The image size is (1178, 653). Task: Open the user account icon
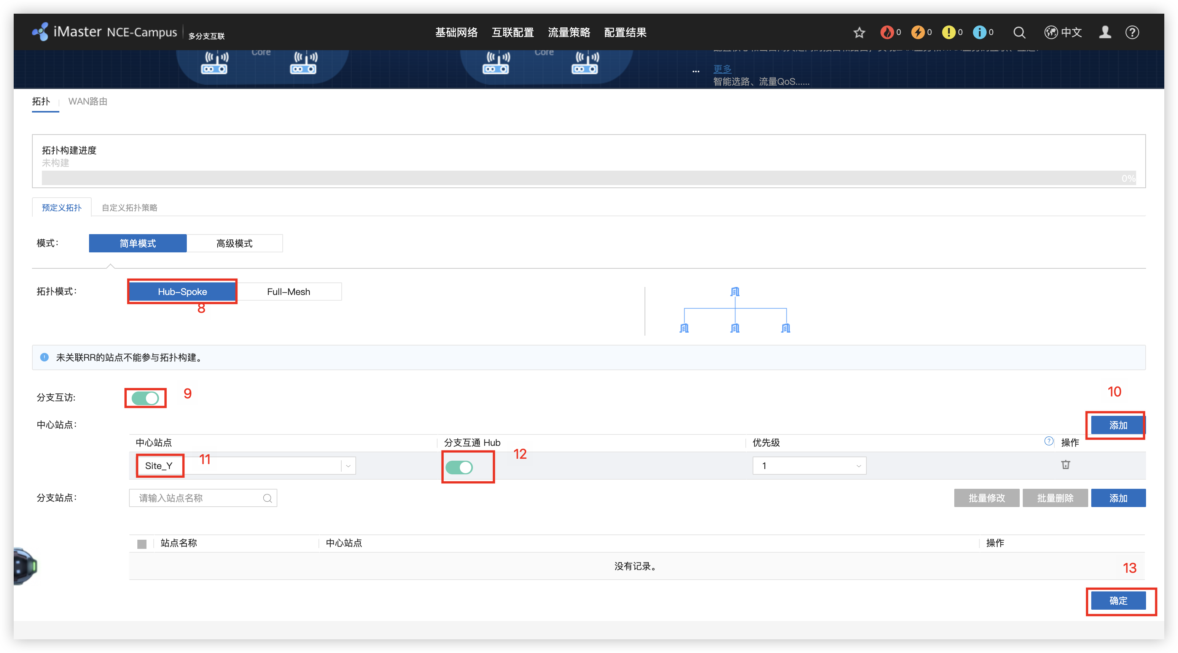[x=1105, y=32]
